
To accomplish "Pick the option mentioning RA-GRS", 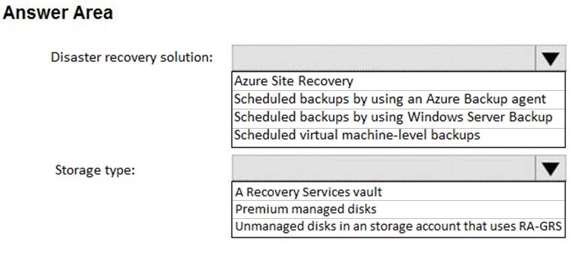I will (398, 227).
